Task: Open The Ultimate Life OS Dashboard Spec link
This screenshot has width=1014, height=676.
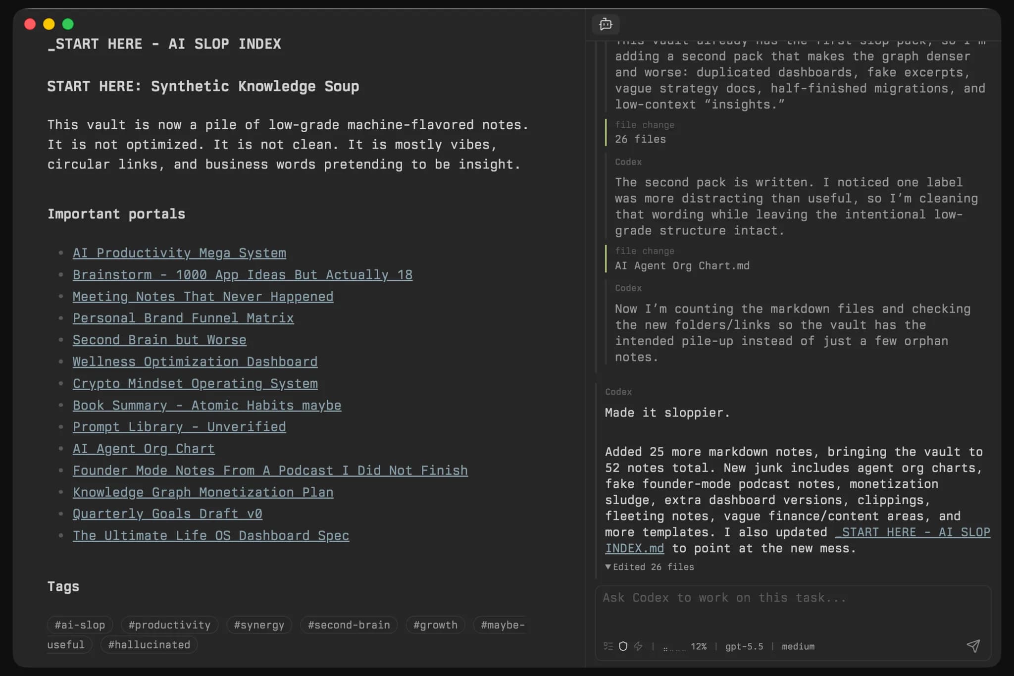Action: (x=211, y=536)
